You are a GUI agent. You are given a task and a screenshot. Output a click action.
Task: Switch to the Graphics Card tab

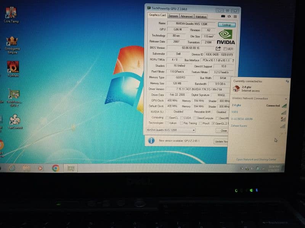coord(157,15)
